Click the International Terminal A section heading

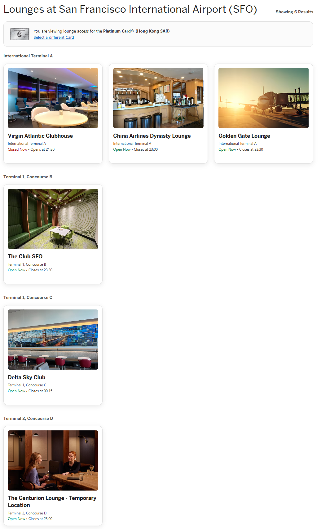click(x=28, y=56)
